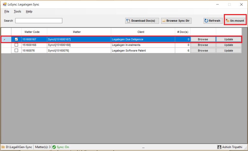
Task: Click inside the Search text field
Action: click(39, 21)
